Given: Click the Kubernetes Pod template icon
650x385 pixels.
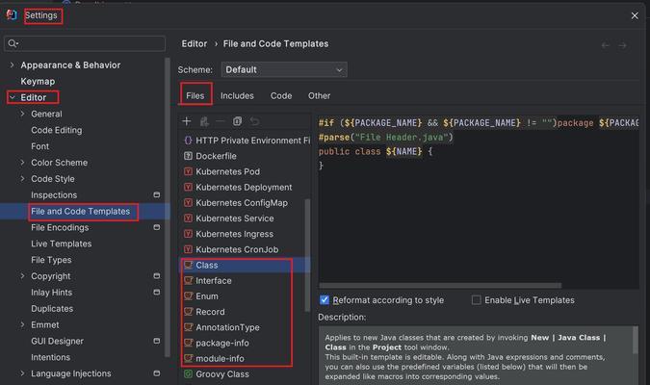Looking at the screenshot, I should click(188, 171).
